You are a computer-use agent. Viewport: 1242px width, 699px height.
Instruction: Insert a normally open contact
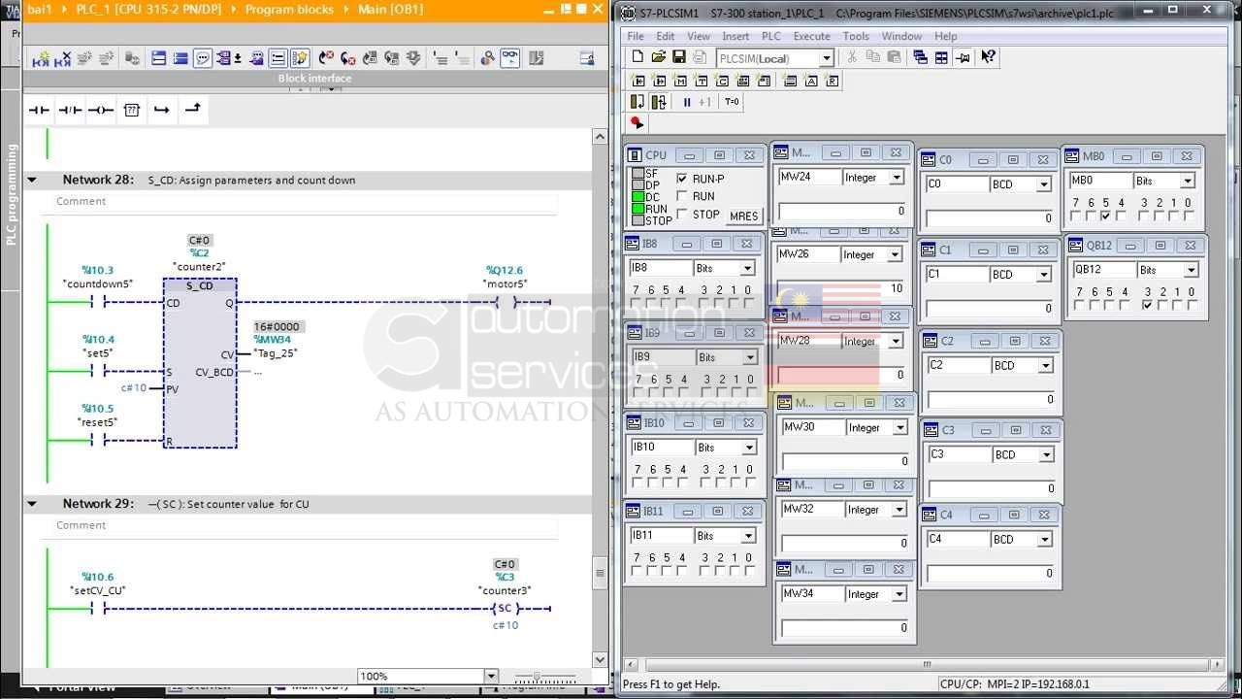point(39,110)
